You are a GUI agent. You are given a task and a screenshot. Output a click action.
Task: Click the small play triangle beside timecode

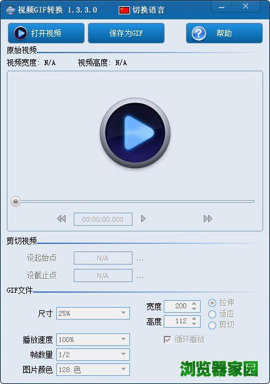coord(143,218)
